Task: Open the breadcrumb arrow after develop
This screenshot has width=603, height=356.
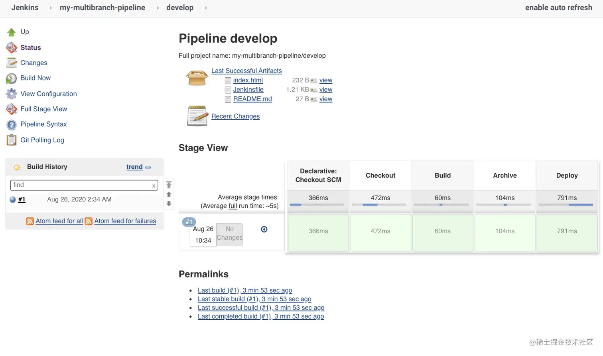Action: point(206,8)
